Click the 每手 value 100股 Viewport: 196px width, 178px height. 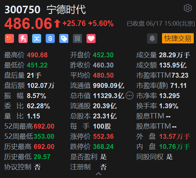click(x=102, y=126)
